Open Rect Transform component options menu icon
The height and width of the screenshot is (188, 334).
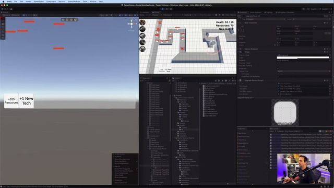pyautogui.click(x=330, y=23)
